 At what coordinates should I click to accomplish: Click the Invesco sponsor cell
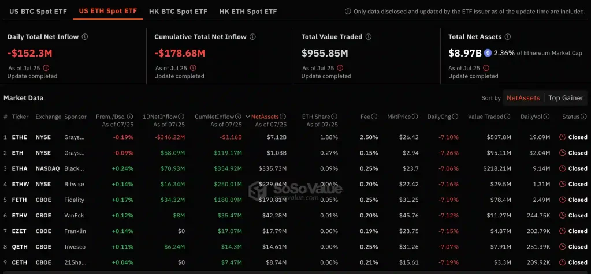[x=75, y=247]
